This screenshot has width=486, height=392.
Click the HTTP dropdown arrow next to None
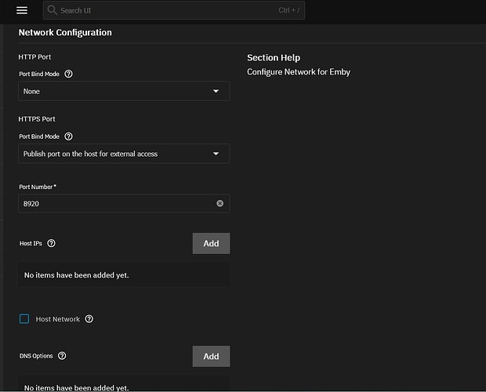point(216,91)
